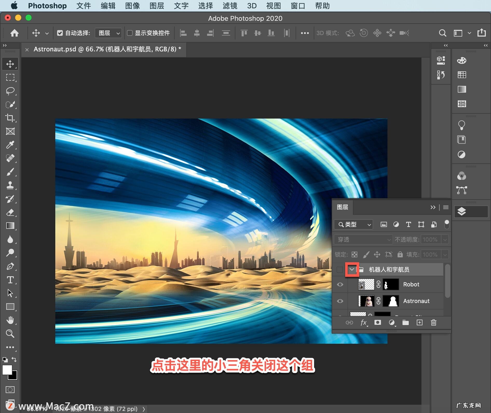Screen dimensions: 491x413
Task: Activate the Zoom tool
Action: (x=10, y=333)
